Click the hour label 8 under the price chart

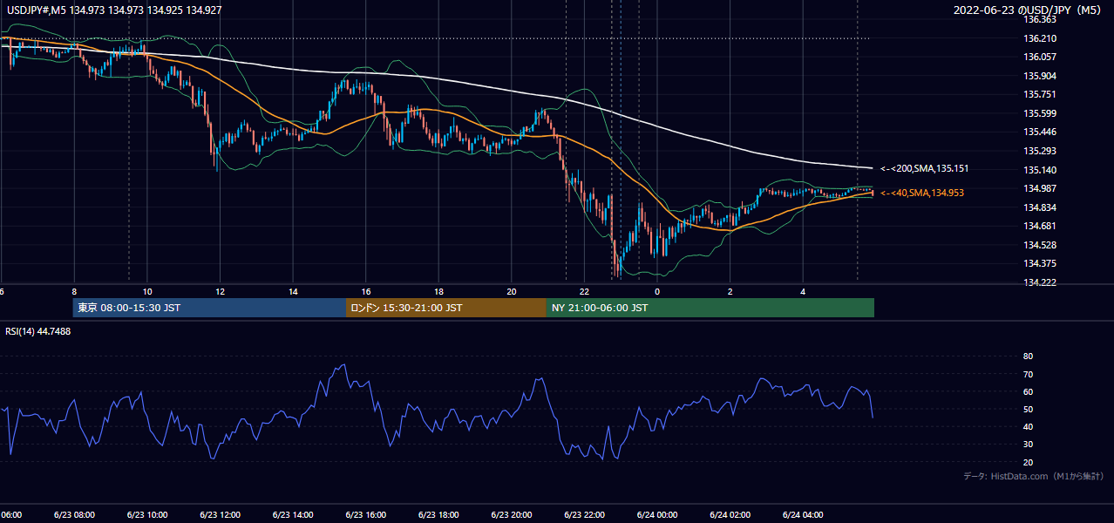click(x=74, y=292)
